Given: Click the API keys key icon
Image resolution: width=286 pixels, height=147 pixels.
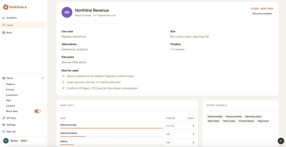Looking at the screenshot, I should [x=4, y=118].
